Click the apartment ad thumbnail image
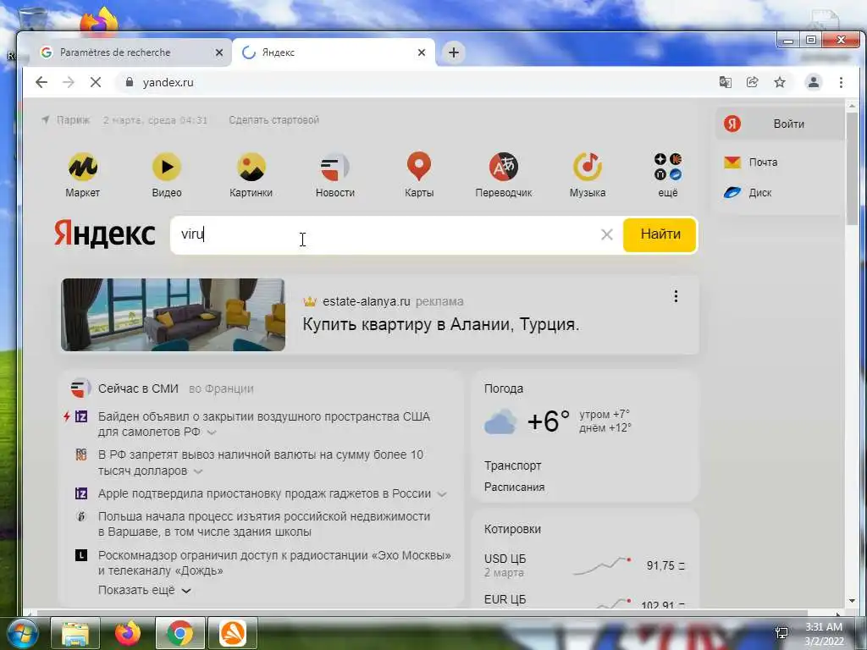The image size is (867, 650). 173,315
